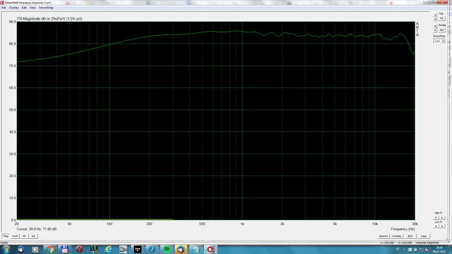Open Chrome from the taskbar
Screen dimensions: 452x254
(50, 249)
